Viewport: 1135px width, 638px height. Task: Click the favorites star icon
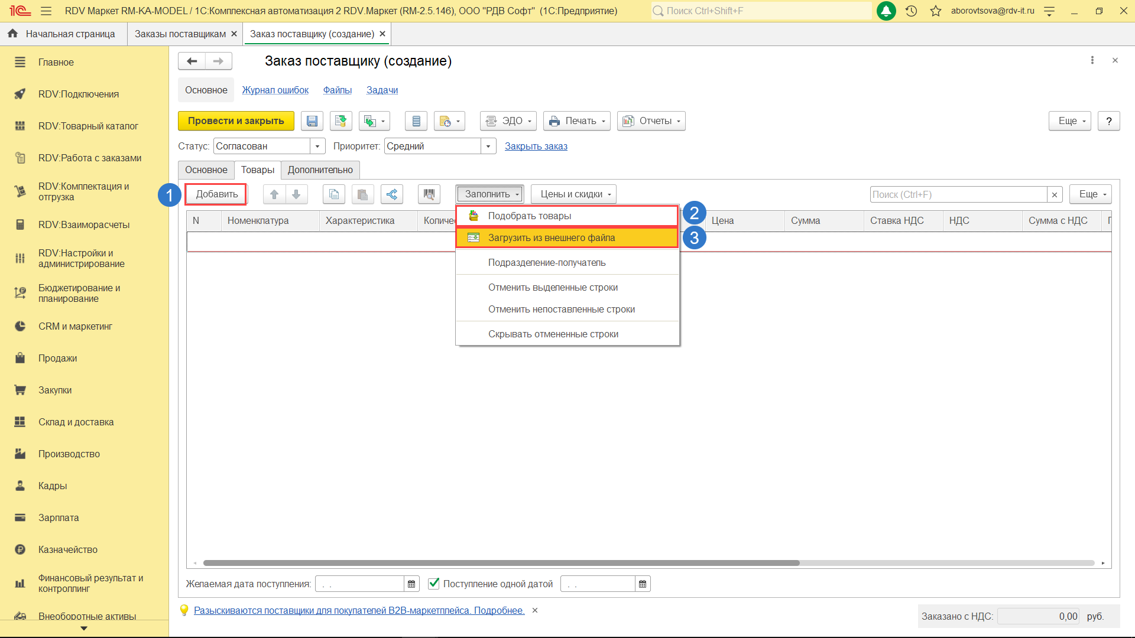tap(935, 11)
